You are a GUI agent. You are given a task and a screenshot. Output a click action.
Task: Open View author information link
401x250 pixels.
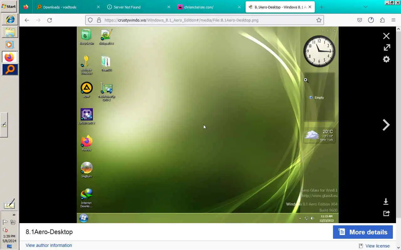click(49, 245)
